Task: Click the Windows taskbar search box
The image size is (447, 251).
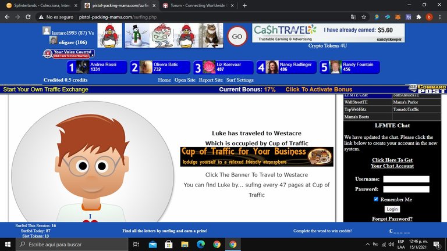Action: pos(72,244)
